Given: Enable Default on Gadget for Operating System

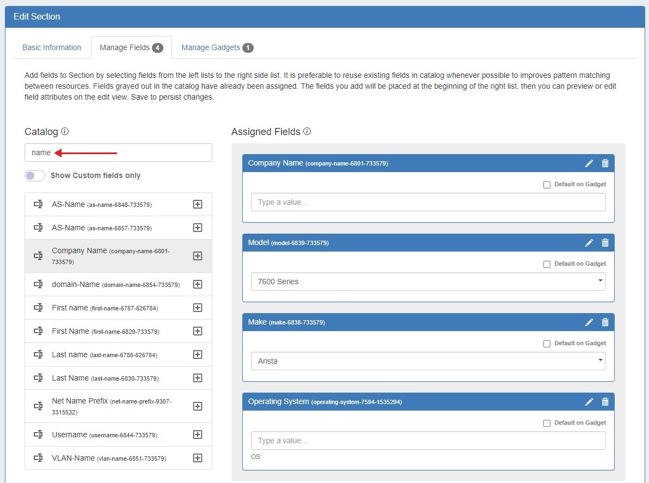Looking at the screenshot, I should tap(547, 423).
